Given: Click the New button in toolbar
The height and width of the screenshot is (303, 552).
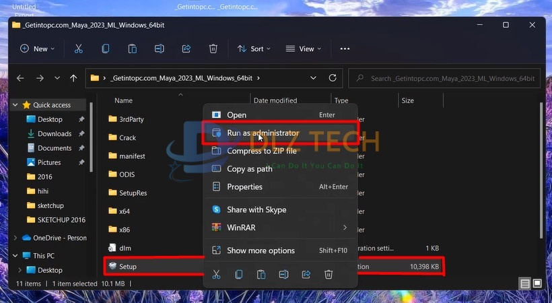Looking at the screenshot, I should (36, 48).
